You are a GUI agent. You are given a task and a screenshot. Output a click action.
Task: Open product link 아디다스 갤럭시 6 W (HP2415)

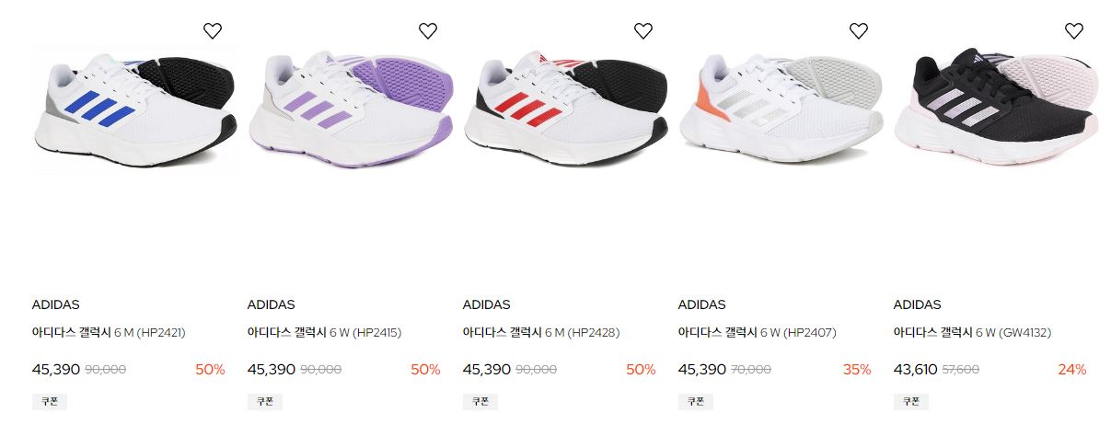pyautogui.click(x=325, y=332)
